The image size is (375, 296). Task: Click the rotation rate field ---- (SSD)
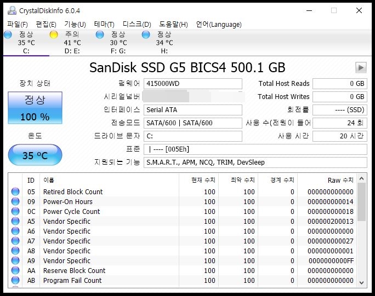coord(340,110)
